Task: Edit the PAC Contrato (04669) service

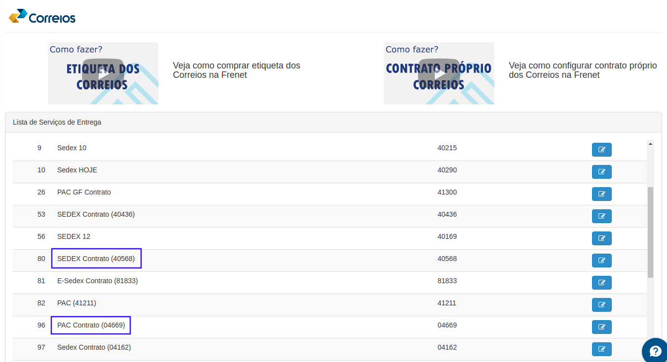Action: pyautogui.click(x=601, y=327)
